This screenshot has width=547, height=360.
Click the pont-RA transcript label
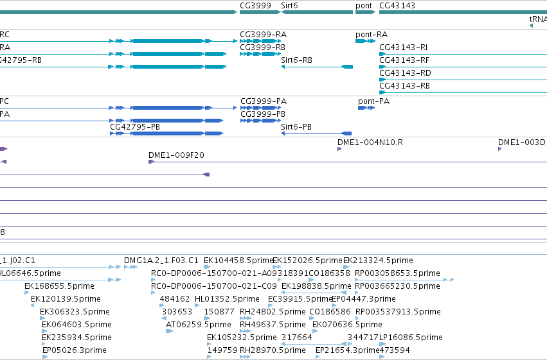pos(372,35)
